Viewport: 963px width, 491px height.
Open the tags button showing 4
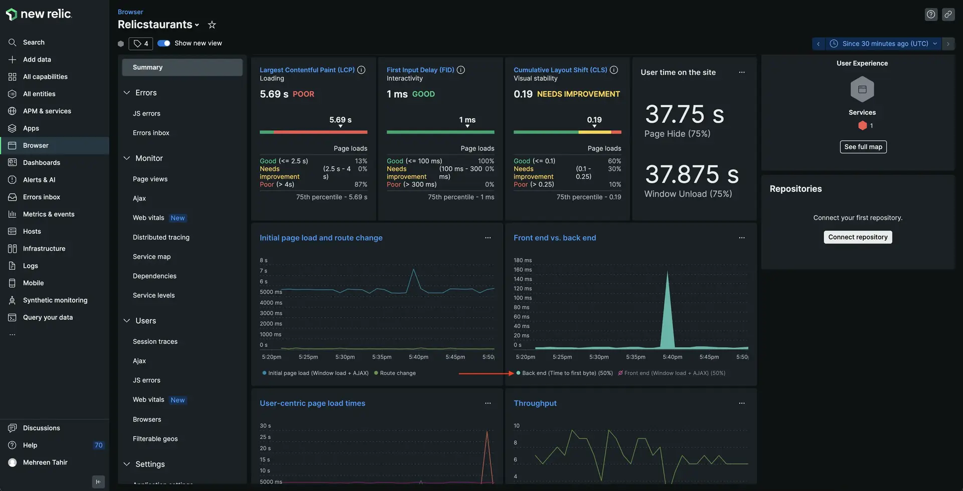(x=140, y=44)
